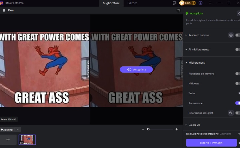240x148 pixels.
Task: Open the task list icon beside coins
Action: 175,3
